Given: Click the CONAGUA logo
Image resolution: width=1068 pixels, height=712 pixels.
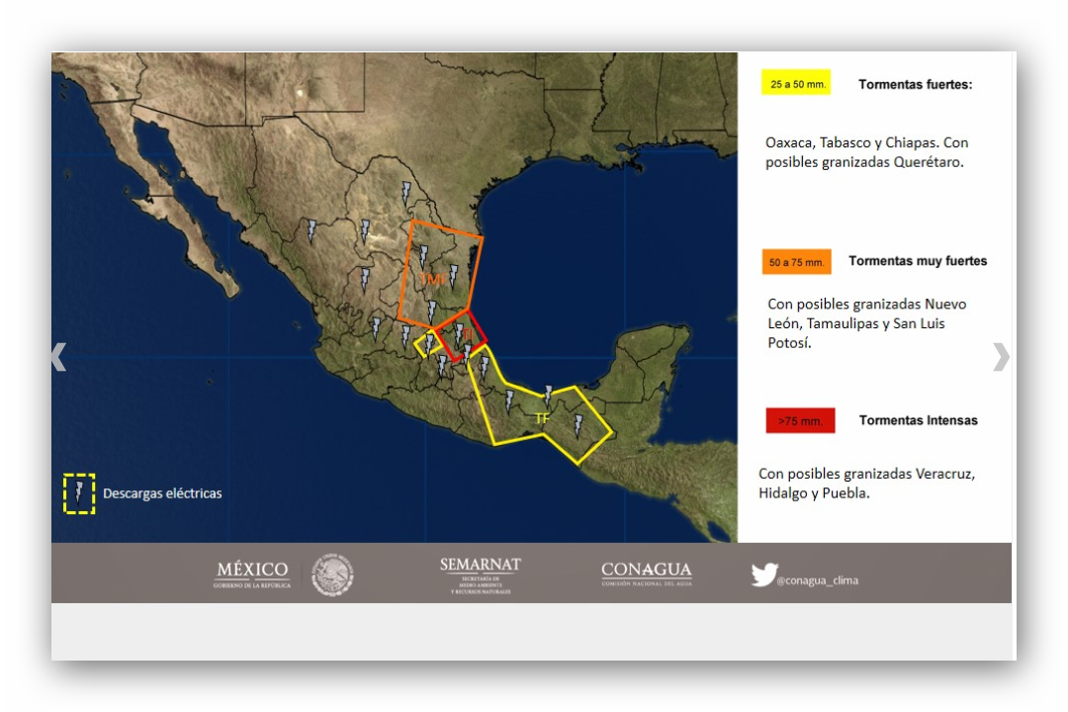Looking at the screenshot, I should pyautogui.click(x=647, y=575).
